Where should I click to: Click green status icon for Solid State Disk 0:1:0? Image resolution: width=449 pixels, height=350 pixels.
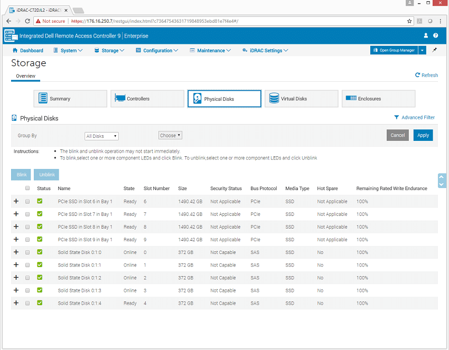[x=40, y=252]
